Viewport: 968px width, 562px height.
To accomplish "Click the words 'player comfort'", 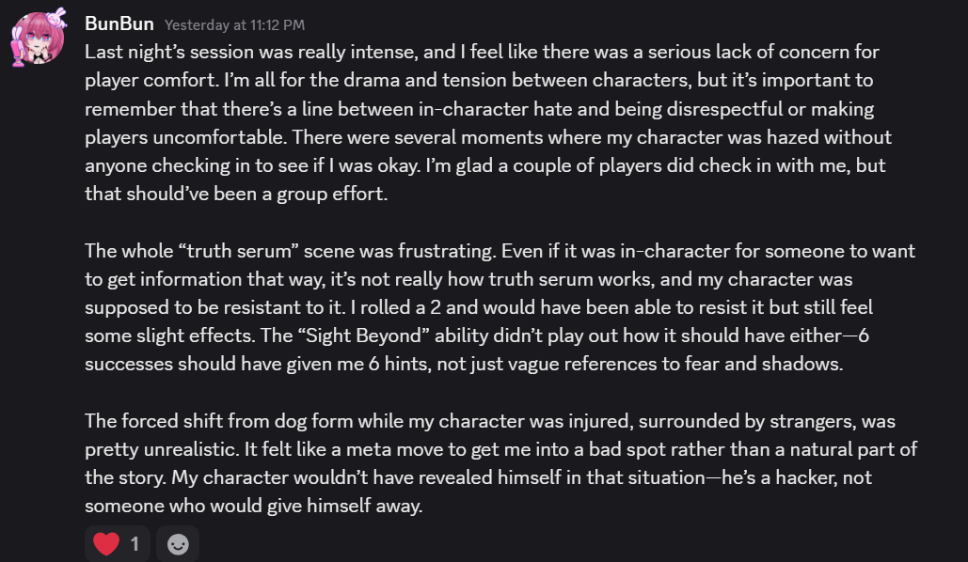I will click(143, 78).
